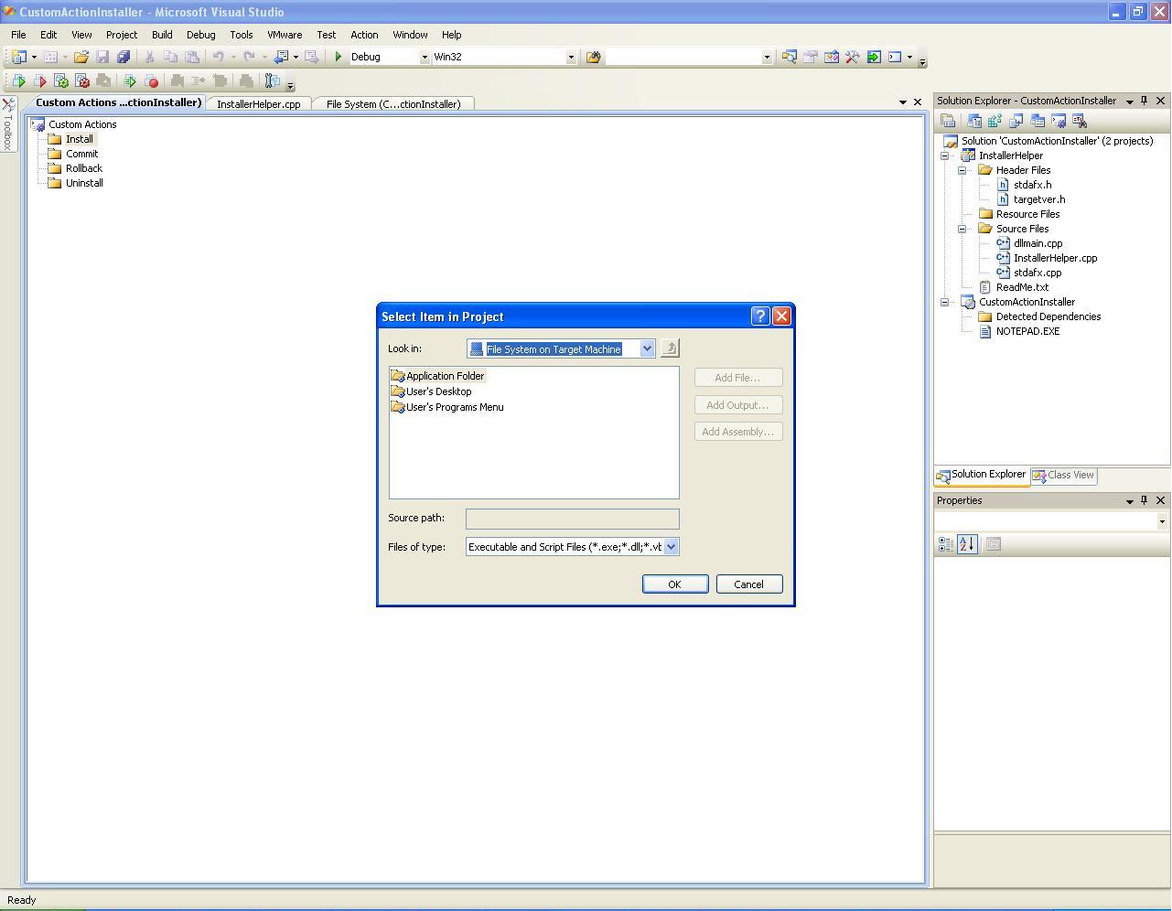Click the Start Debugging green play icon
The width and height of the screenshot is (1172, 911).
click(339, 57)
